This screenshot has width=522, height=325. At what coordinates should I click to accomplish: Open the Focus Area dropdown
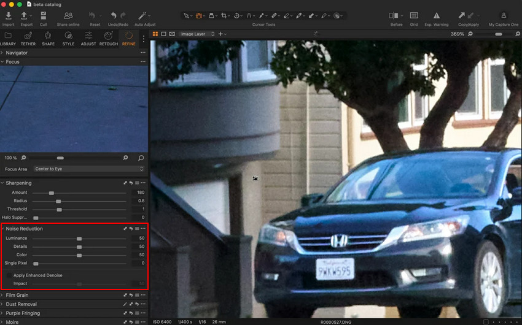point(89,169)
